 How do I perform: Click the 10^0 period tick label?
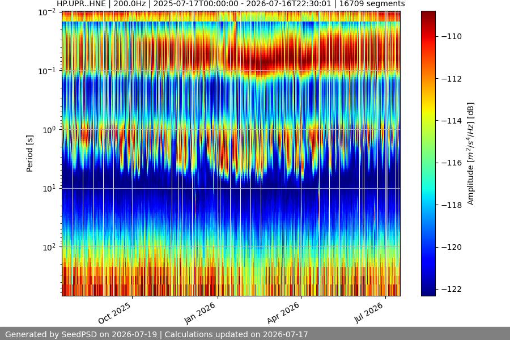point(49,130)
